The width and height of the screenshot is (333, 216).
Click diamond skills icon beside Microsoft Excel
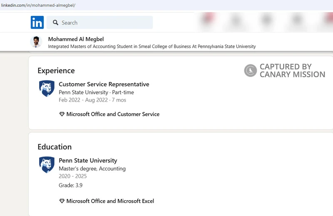pos(62,201)
